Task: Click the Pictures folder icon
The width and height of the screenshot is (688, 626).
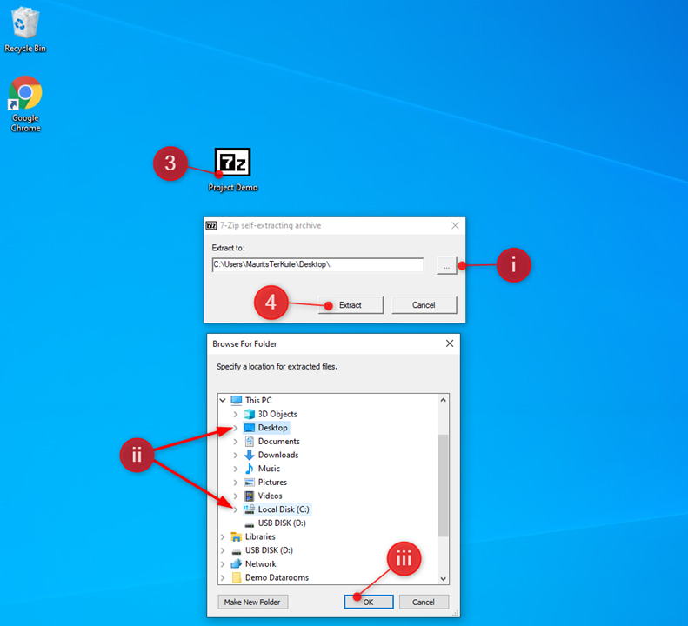Action: tap(250, 483)
